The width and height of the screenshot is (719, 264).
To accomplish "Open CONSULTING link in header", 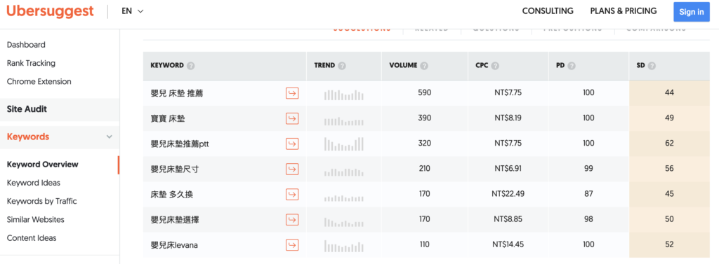I will (x=548, y=11).
